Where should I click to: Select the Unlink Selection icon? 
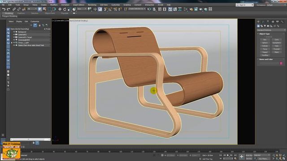click(x=19, y=9)
